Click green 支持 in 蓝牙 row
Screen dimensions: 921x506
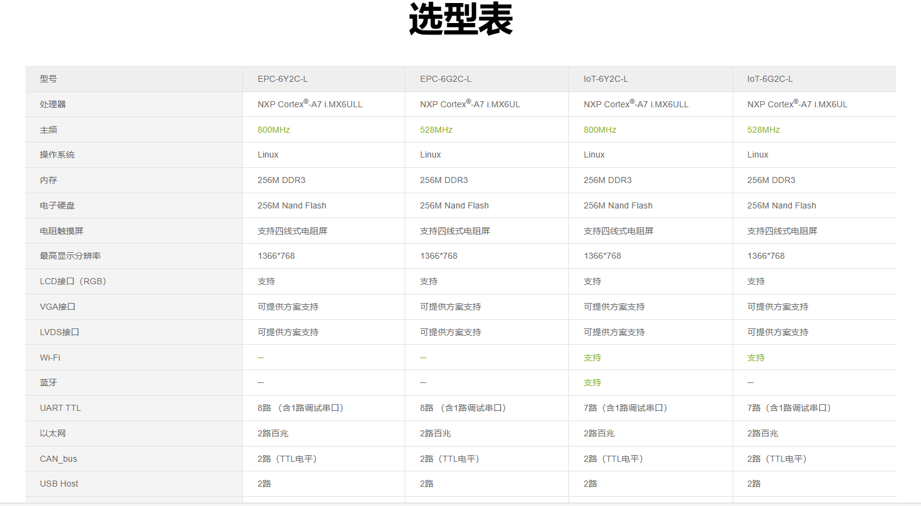tap(592, 382)
